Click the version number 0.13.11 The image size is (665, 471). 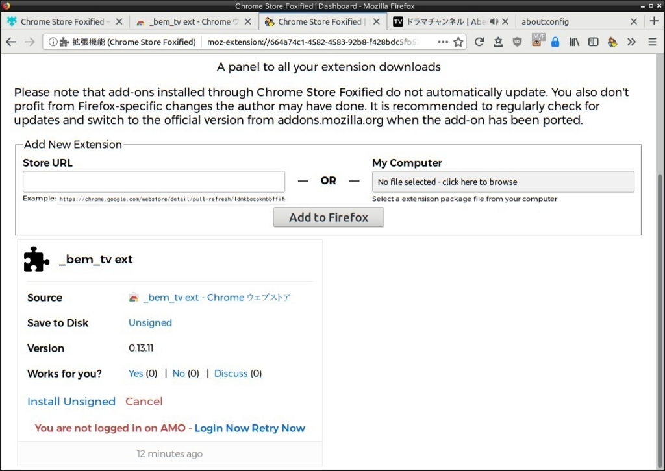[141, 348]
